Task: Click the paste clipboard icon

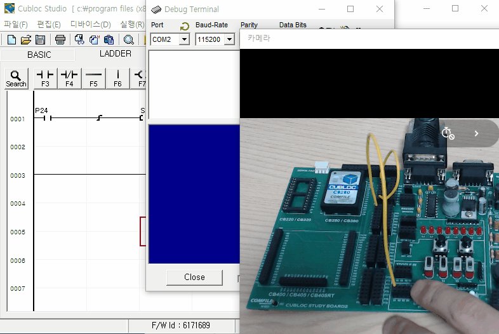Action: pos(109,39)
